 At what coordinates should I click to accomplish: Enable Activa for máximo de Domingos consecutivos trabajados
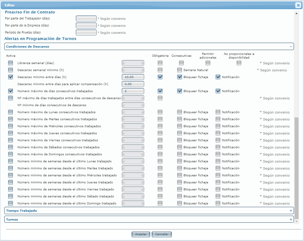click(10, 154)
